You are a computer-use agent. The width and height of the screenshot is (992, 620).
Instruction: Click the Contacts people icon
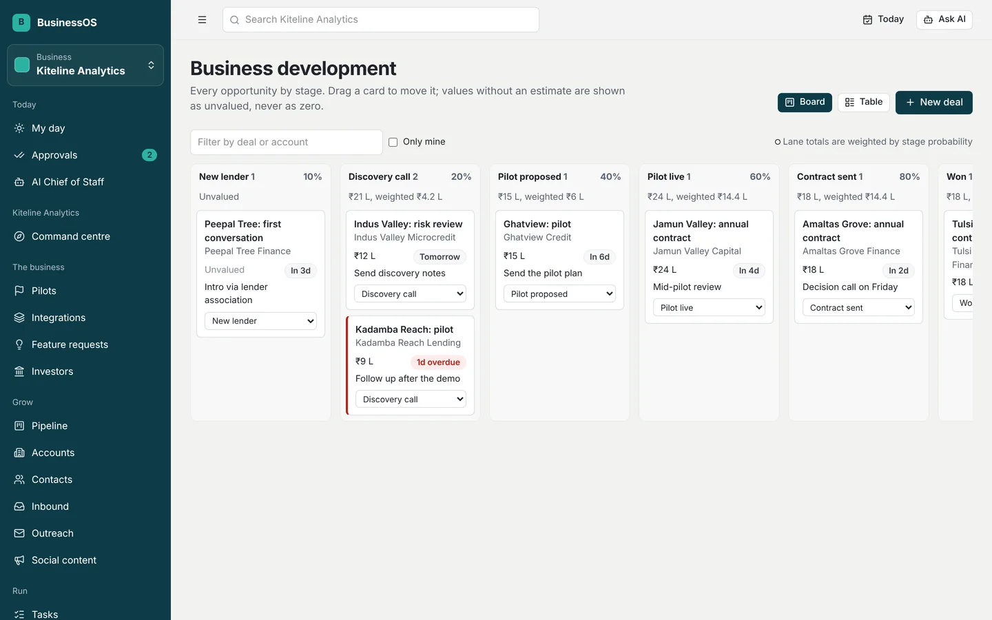[19, 479]
